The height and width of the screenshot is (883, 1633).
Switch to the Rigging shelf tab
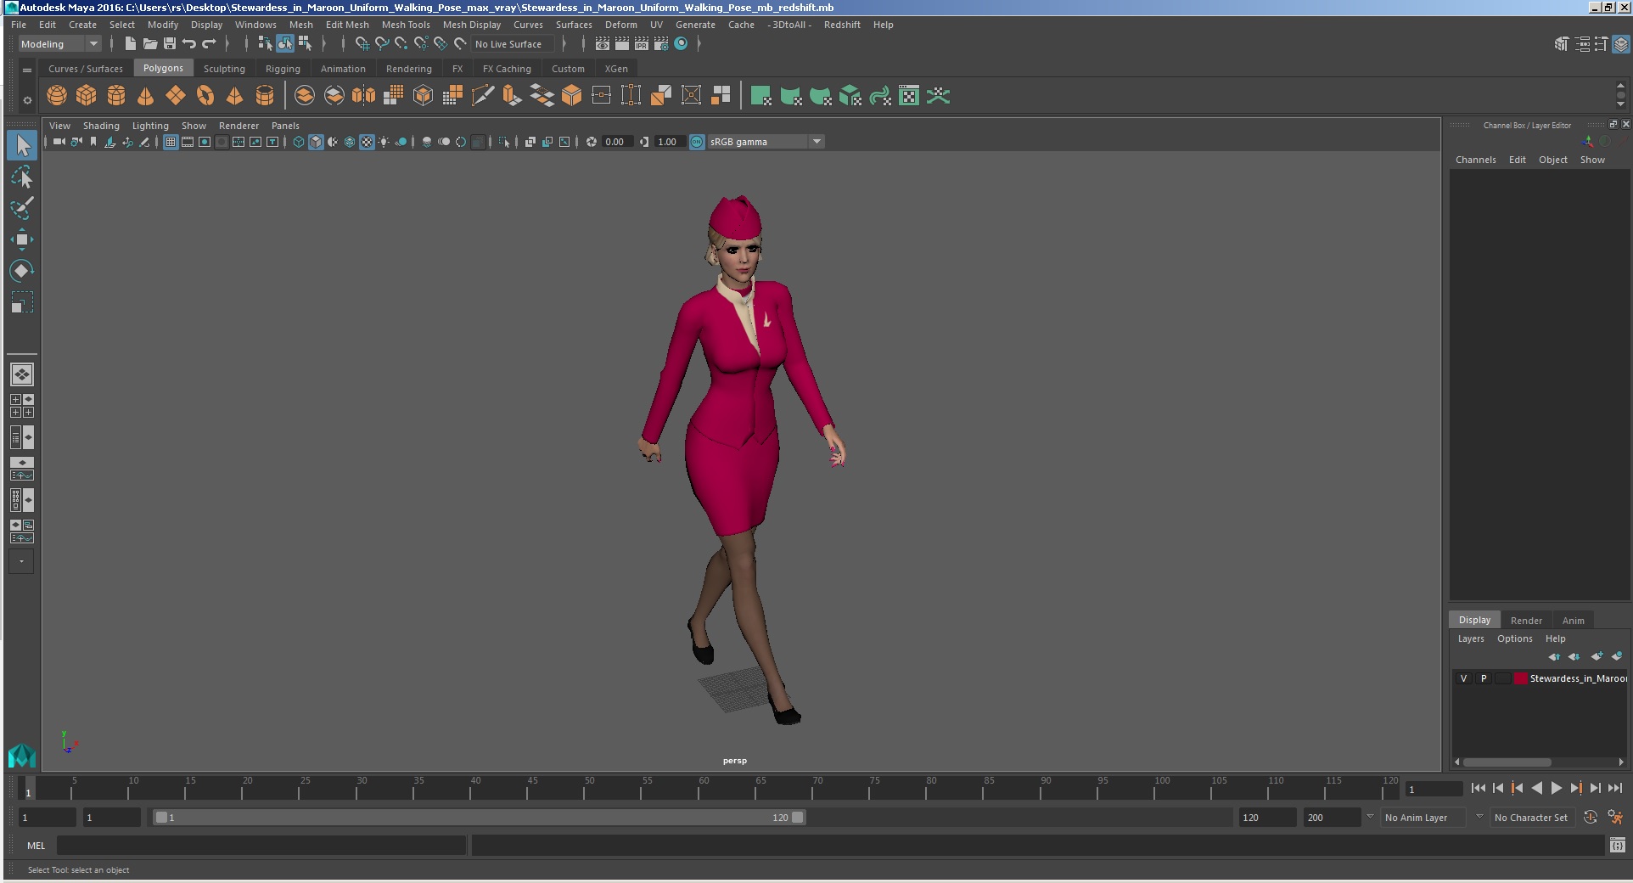[283, 69]
